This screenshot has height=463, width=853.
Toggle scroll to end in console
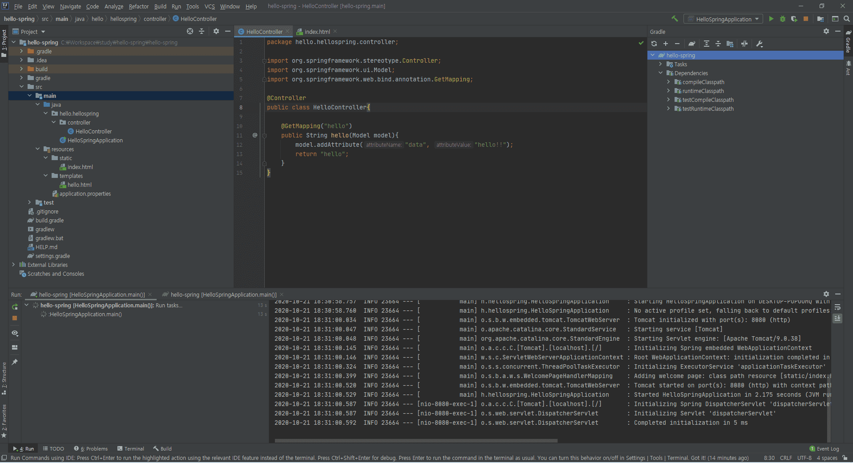click(x=837, y=318)
